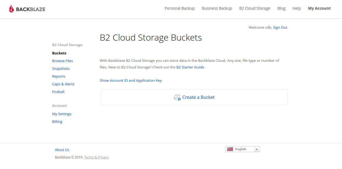This screenshot has height=169, width=342.
Task: Select My Account in the header
Action: (319, 8)
